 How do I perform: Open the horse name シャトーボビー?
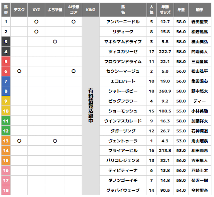pos(123,91)
